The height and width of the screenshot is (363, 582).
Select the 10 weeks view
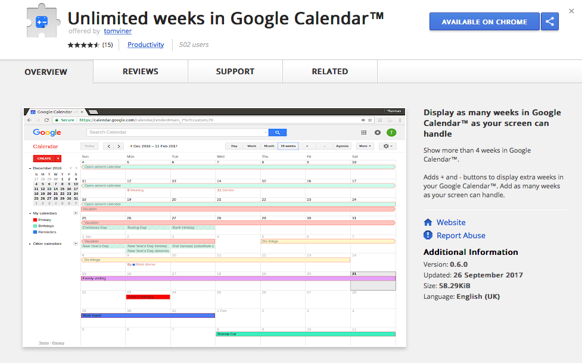click(x=288, y=146)
